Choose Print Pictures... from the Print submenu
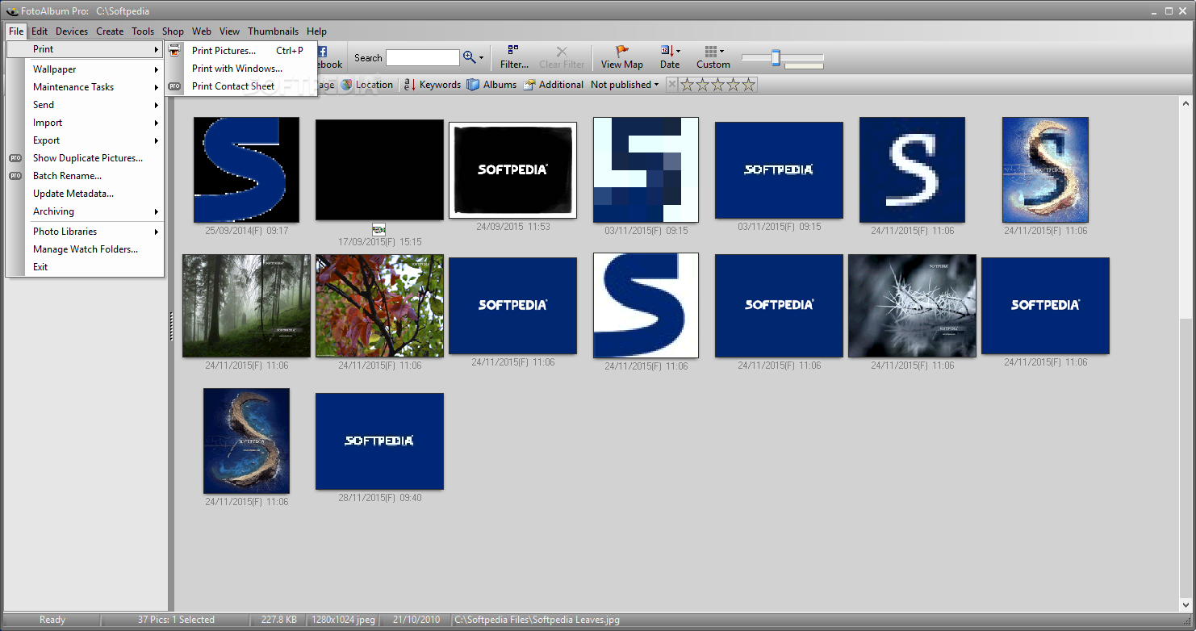Screen dimensions: 1196x631 (240, 51)
